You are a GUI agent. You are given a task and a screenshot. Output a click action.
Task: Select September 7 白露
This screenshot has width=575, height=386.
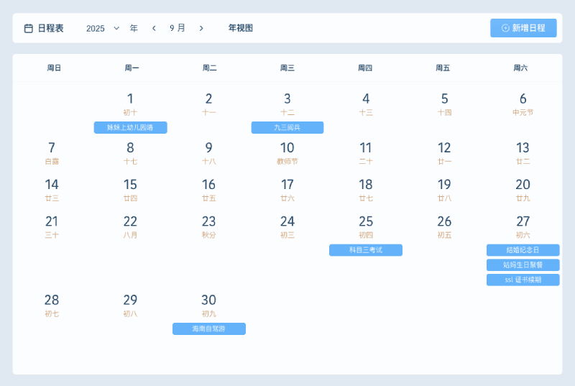pyautogui.click(x=52, y=152)
